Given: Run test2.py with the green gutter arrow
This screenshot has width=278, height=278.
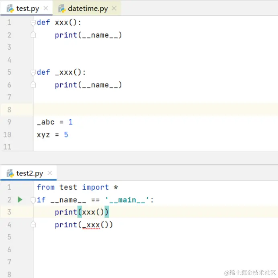Looking at the screenshot, I should pyautogui.click(x=20, y=200).
